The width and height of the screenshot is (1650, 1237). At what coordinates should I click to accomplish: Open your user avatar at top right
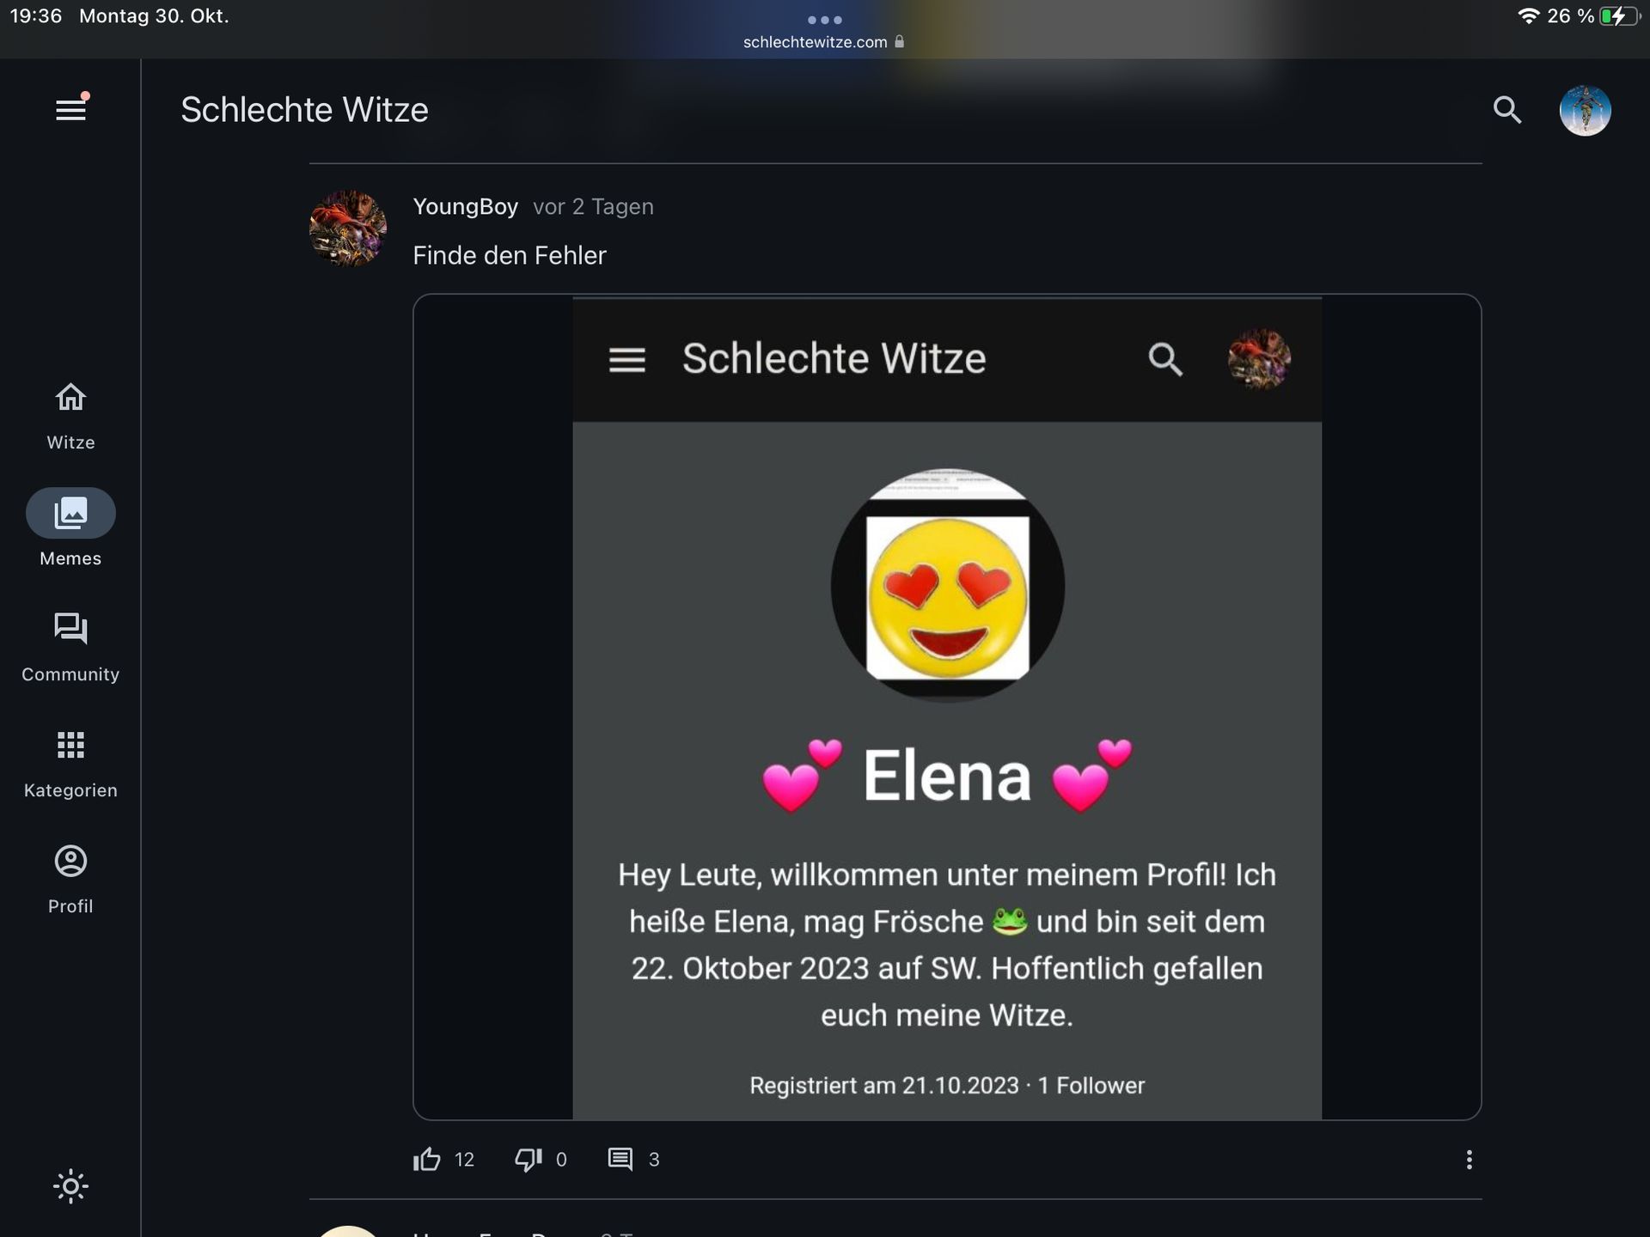point(1585,110)
